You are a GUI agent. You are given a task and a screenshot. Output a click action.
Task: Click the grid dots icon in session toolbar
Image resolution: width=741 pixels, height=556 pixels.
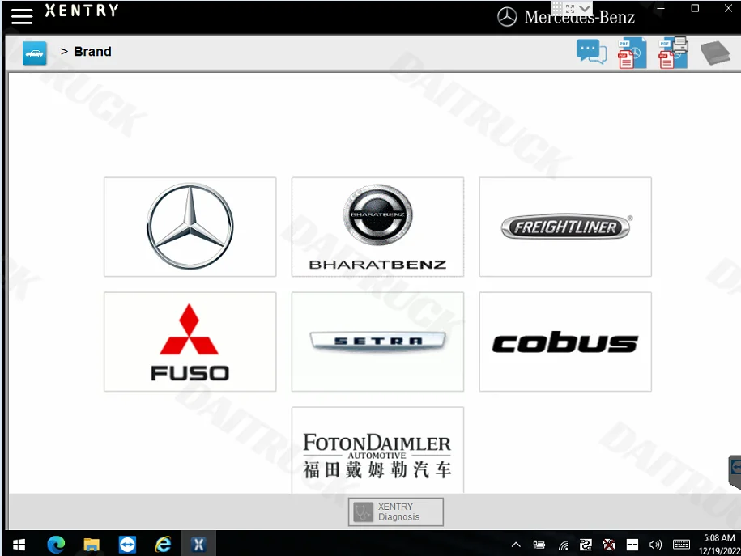click(x=558, y=8)
